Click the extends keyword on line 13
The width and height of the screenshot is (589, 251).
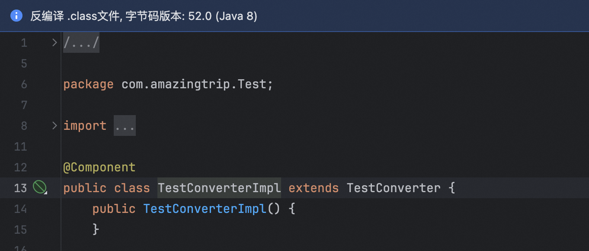point(314,188)
